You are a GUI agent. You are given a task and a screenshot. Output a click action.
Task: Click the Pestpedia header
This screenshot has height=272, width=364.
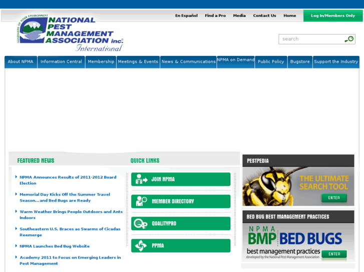click(x=298, y=161)
